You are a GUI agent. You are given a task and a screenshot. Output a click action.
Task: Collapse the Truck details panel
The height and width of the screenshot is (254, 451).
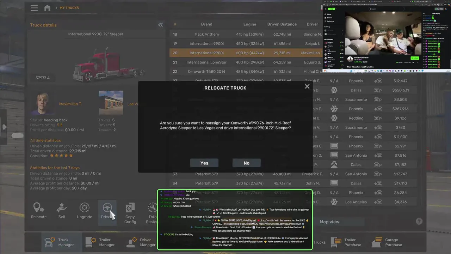[x=160, y=25]
